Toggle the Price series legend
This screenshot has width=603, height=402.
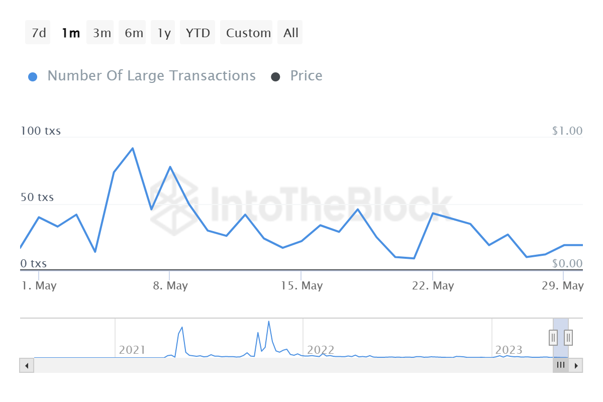[x=306, y=76]
